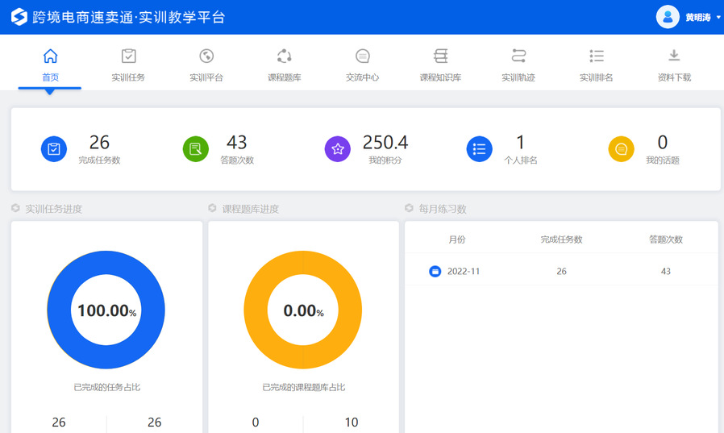
Task: Open 实训任务 clipboard icon
Action: (x=128, y=56)
